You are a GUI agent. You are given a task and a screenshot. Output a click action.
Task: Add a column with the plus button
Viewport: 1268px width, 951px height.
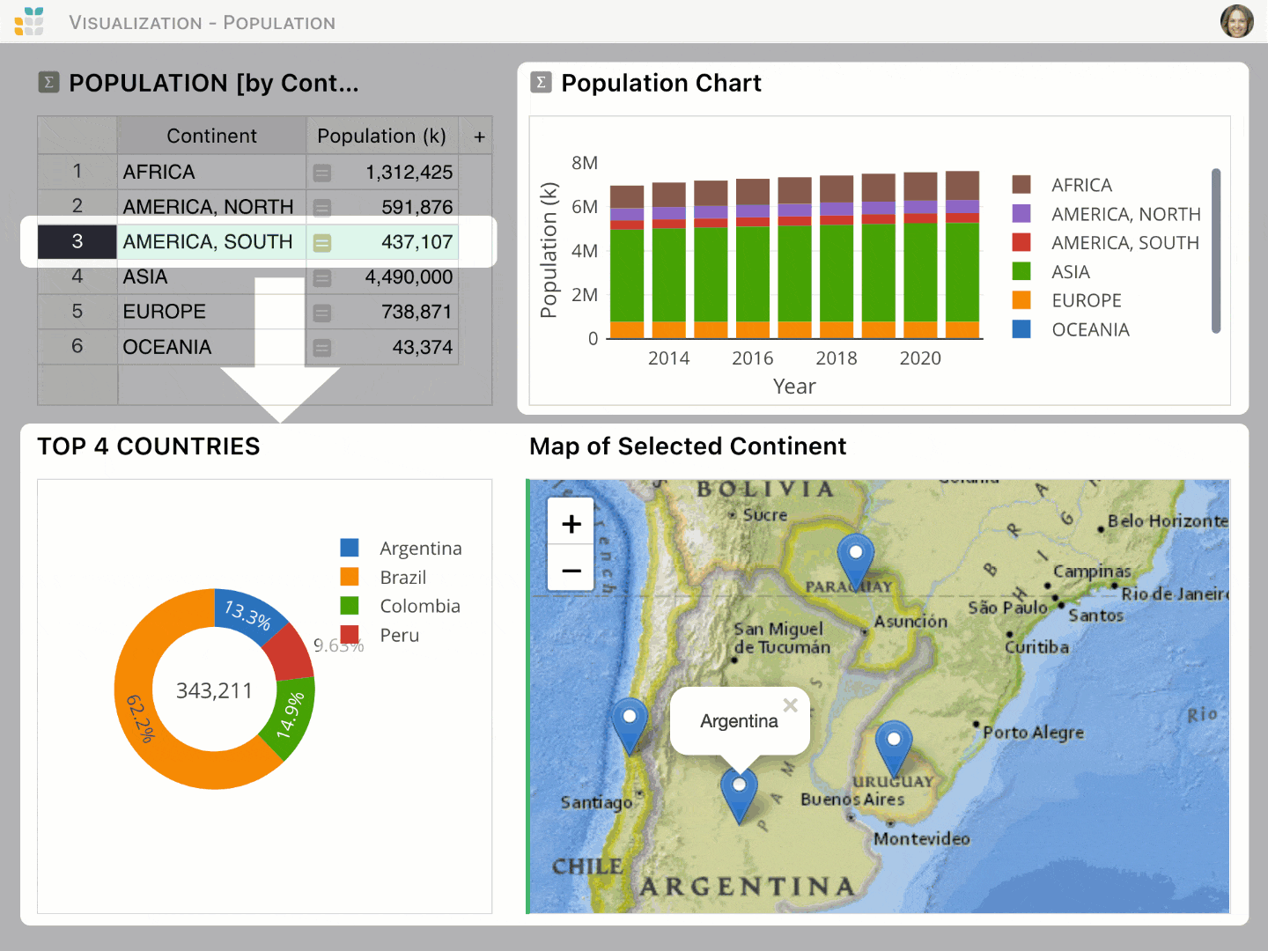point(479,136)
